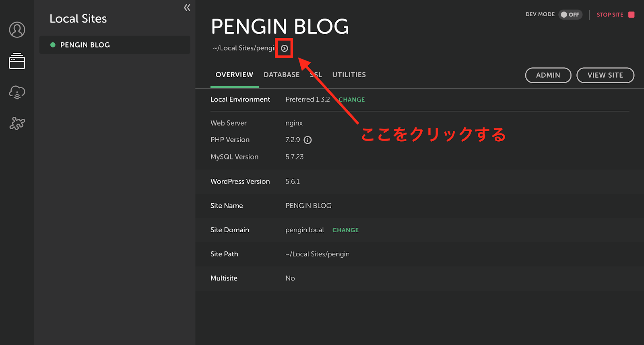Open the user account icon
This screenshot has width=644, height=345.
pos(17,30)
